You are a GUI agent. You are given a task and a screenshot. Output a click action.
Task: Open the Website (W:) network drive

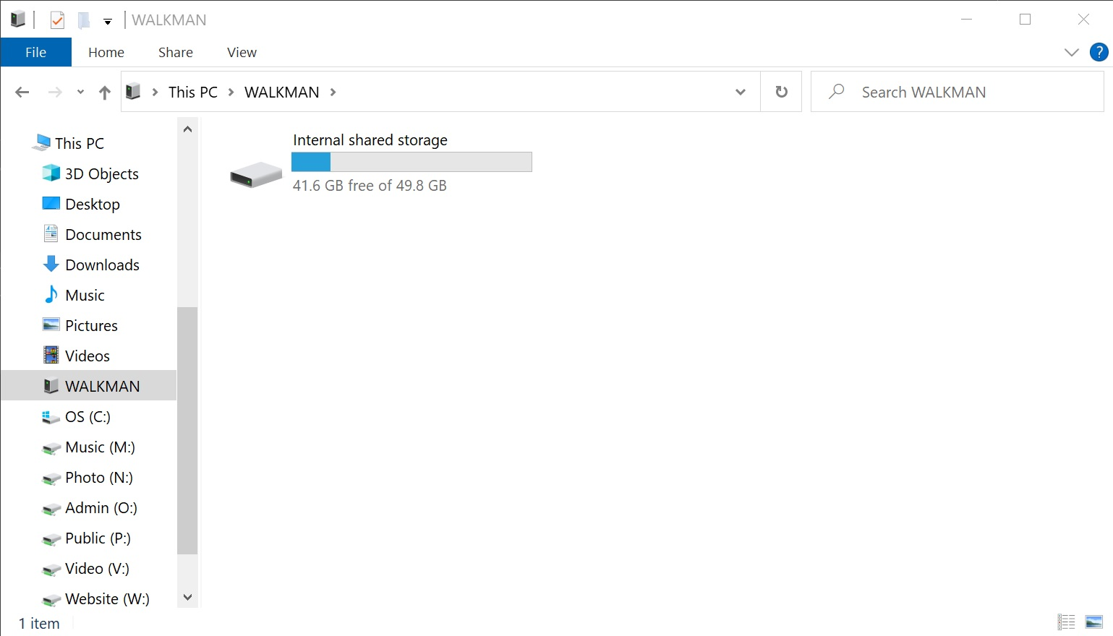(107, 598)
